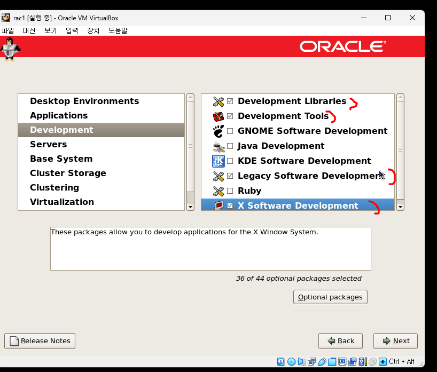The height and width of the screenshot is (372, 437).
Task: Open the 장치 menu
Action: pos(93,30)
